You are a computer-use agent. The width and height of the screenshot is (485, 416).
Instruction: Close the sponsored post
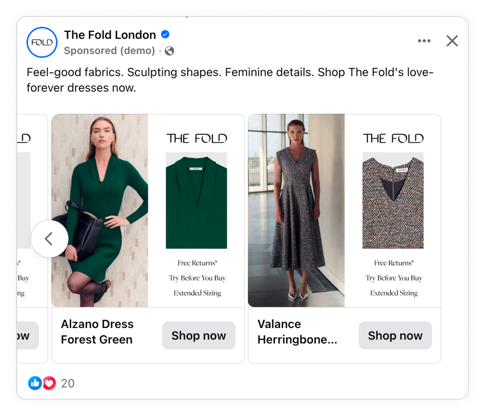[452, 41]
